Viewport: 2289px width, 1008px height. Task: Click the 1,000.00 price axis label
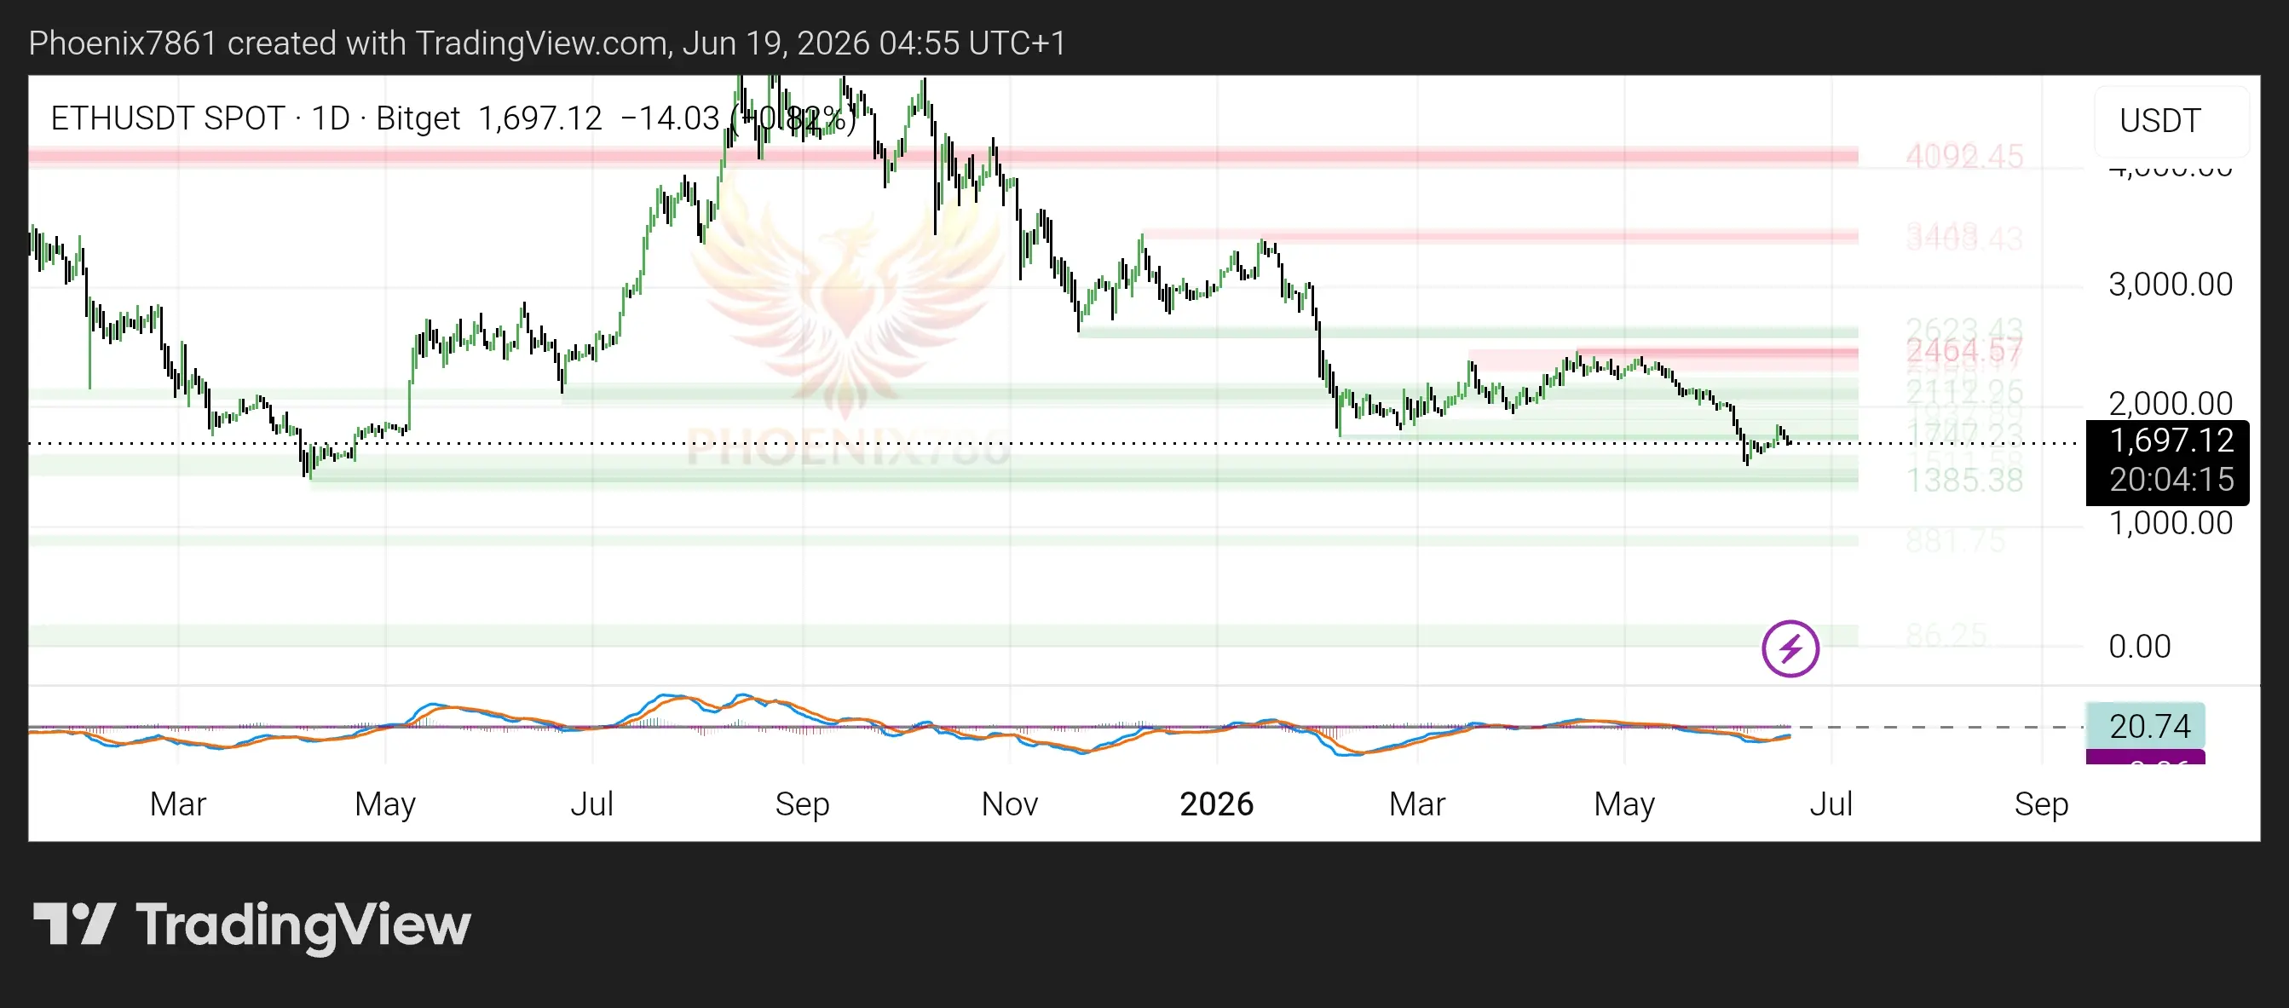tap(2170, 523)
